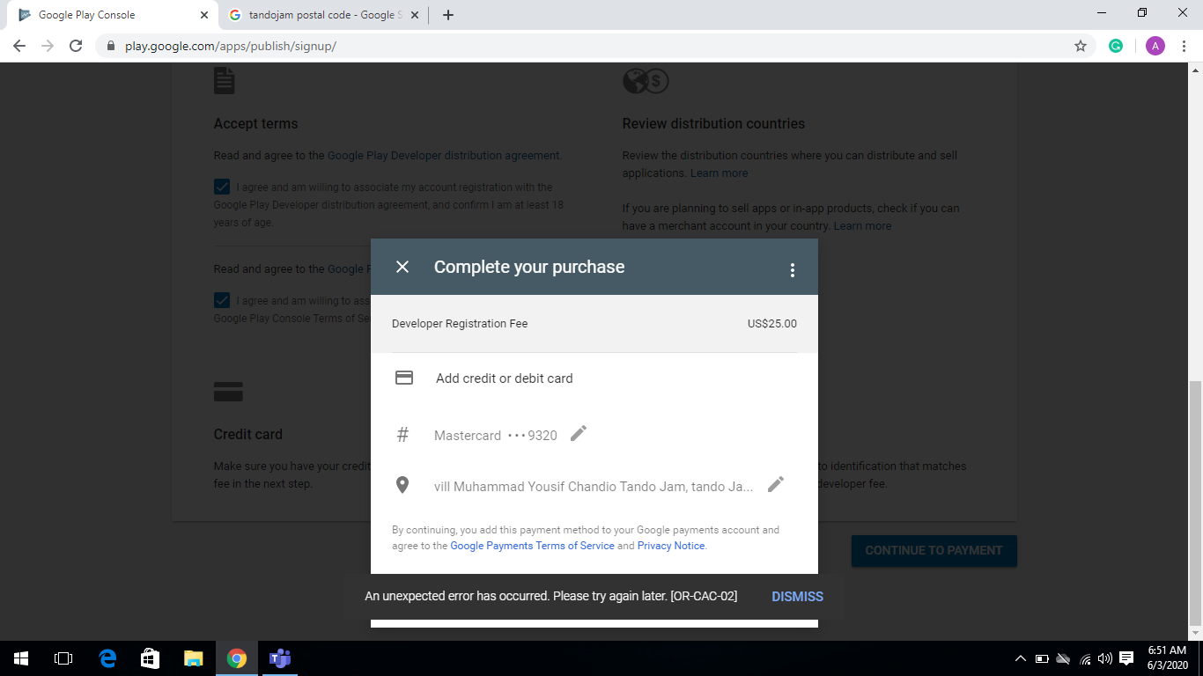This screenshot has height=676, width=1203.
Task: Launch Microsoft Edge from the taskbar
Action: tap(107, 658)
